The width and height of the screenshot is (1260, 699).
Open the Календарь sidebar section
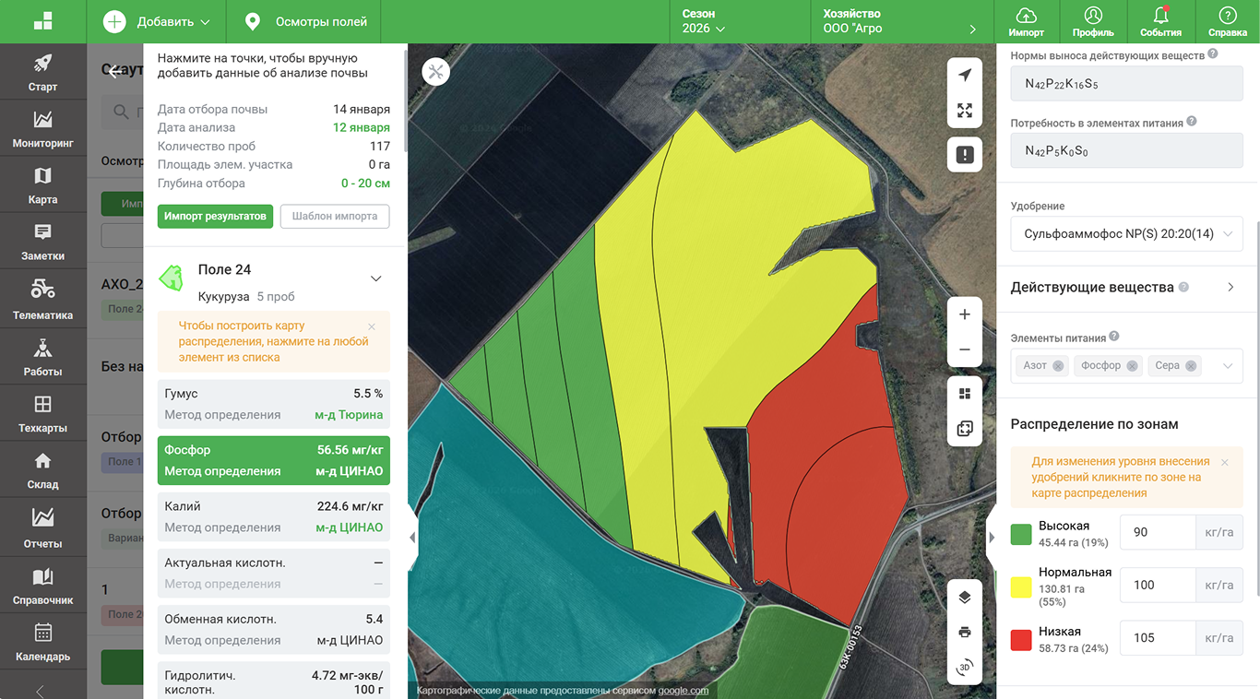pos(42,642)
